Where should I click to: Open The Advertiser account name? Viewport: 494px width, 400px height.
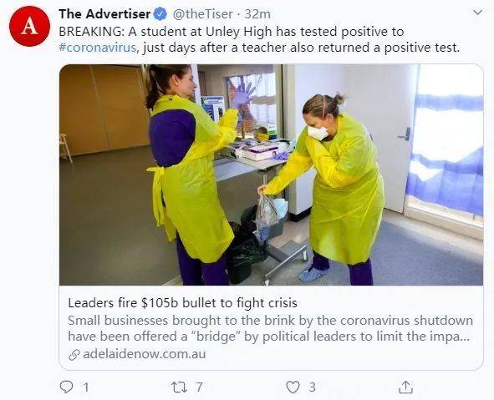point(104,14)
